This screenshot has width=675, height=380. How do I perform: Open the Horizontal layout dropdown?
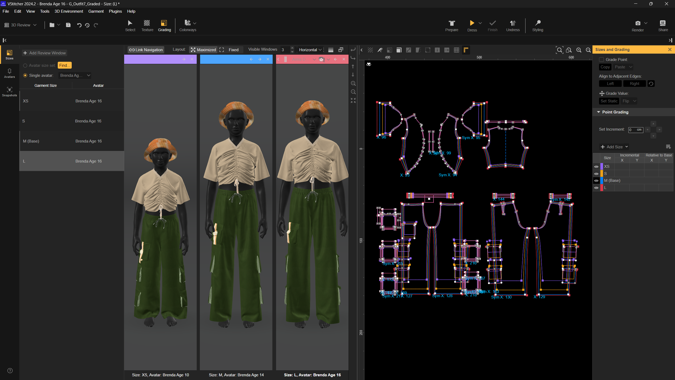(x=310, y=50)
